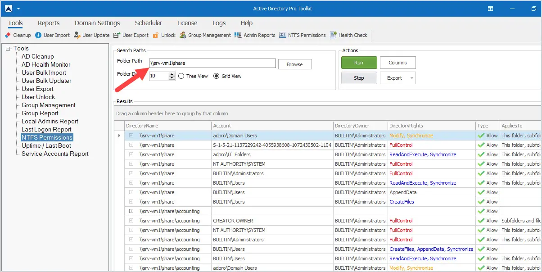This screenshot has height=272, width=542.
Task: Open Group Management from toolbar
Action: [205, 35]
